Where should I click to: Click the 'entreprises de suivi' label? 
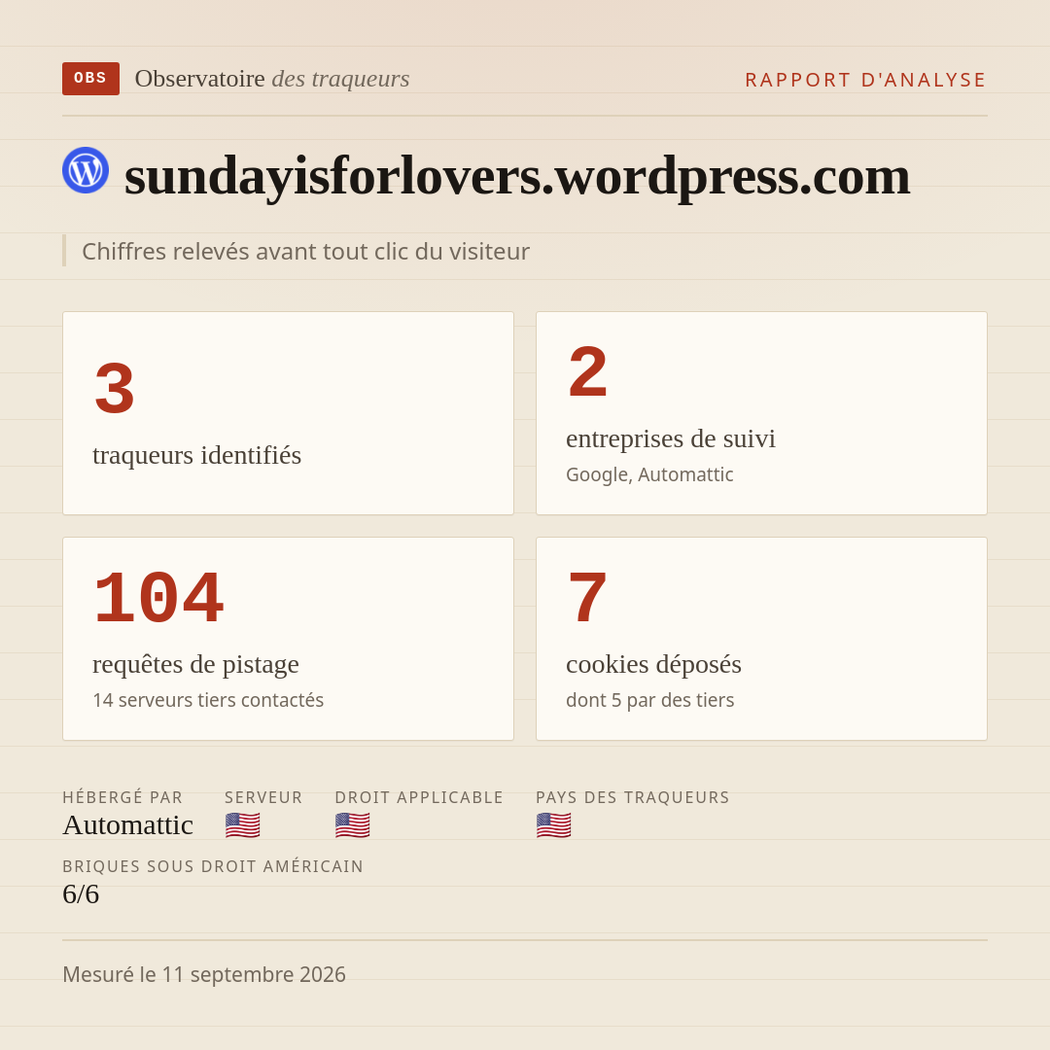tap(670, 438)
